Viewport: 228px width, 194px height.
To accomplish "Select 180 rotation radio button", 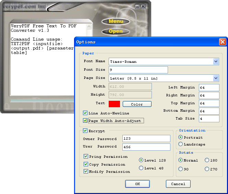I will click(207, 160).
